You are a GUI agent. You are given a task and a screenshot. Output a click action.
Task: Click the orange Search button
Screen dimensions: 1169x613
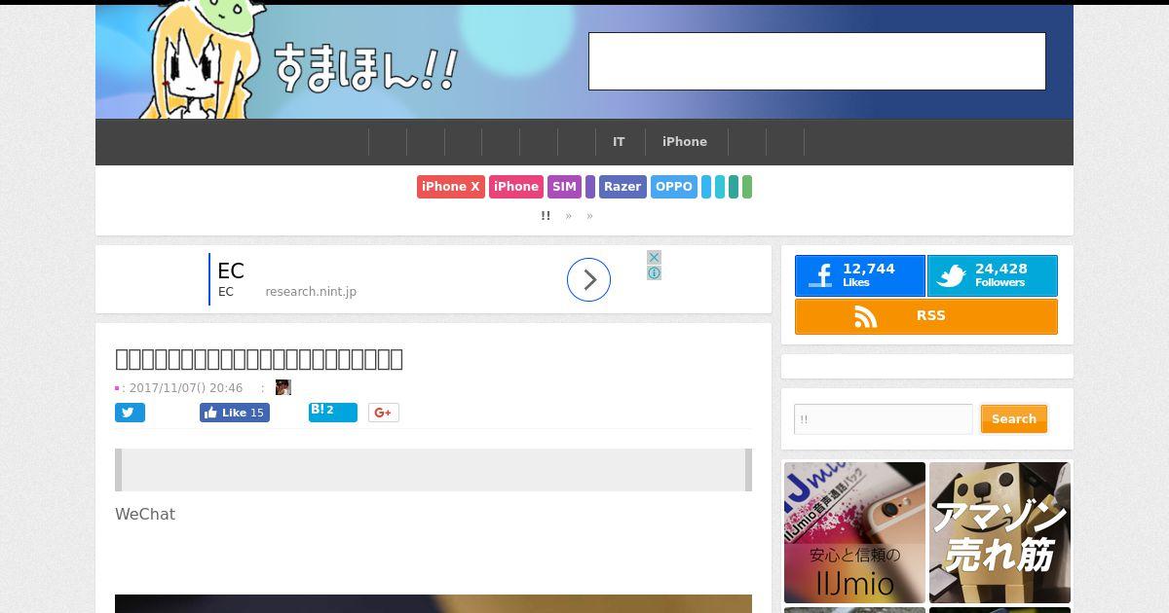click(x=1014, y=419)
